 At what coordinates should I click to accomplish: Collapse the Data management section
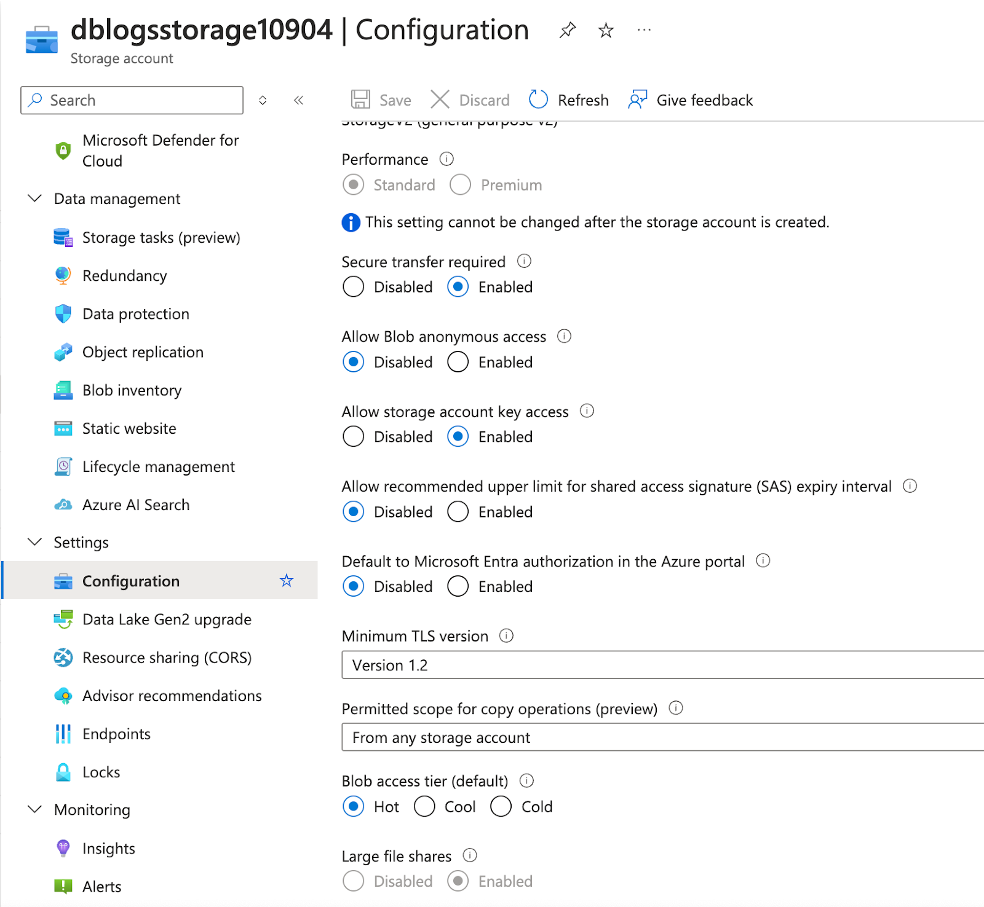click(x=35, y=198)
